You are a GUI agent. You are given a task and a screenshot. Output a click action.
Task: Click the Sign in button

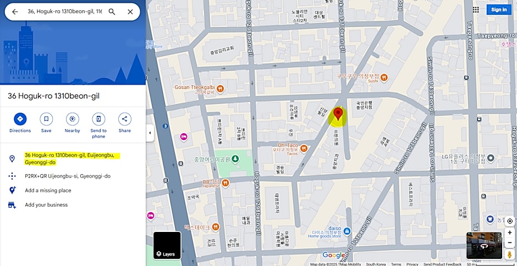[x=499, y=9]
